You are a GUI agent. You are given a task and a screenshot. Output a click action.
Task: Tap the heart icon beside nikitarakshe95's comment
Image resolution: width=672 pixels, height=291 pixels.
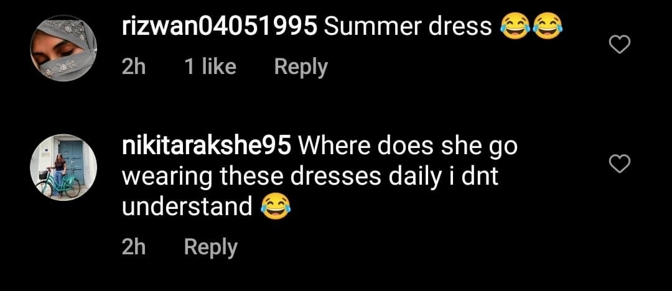[620, 164]
